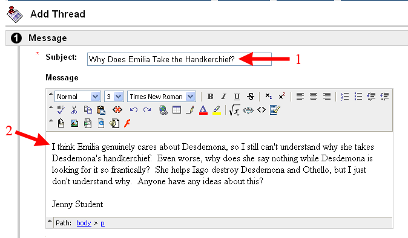This screenshot has height=238, width=408.
Task: Insert a numbered list
Action: coord(345,97)
